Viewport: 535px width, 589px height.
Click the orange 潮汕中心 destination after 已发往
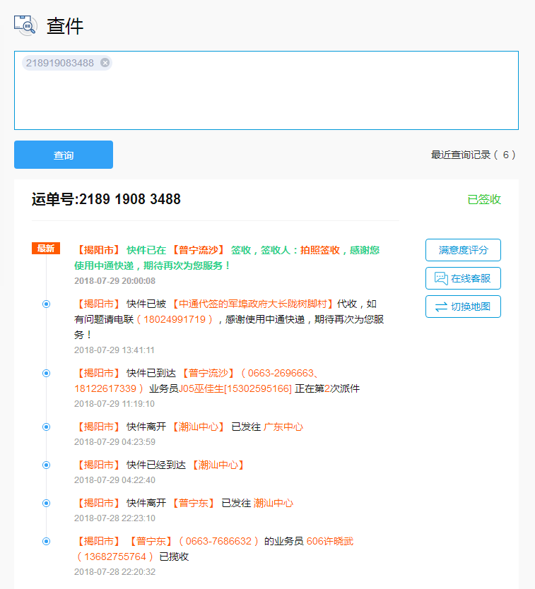click(x=274, y=503)
